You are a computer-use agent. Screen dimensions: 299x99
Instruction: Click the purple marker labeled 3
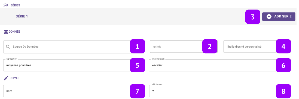pos(253,17)
